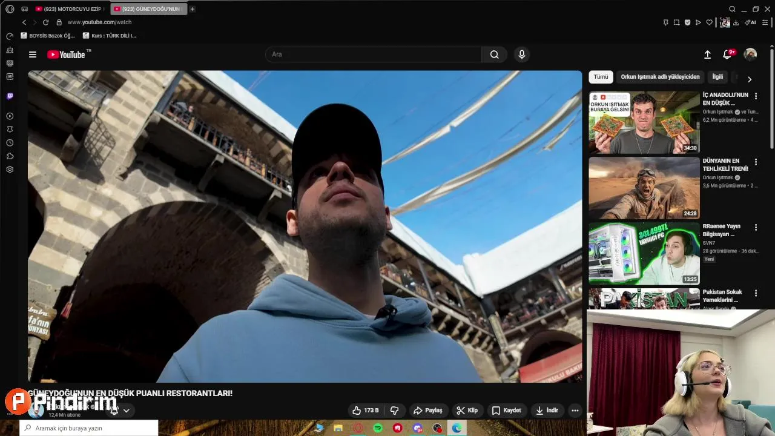775x436 pixels.
Task: Reload the page with refresh icon
Action: coord(45,22)
